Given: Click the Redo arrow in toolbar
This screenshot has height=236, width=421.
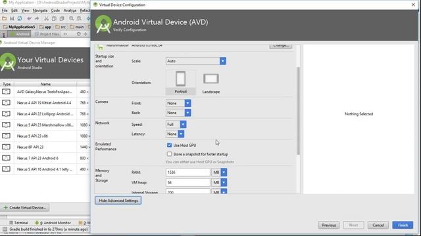Looking at the screenshot, I should (x=37, y=18).
